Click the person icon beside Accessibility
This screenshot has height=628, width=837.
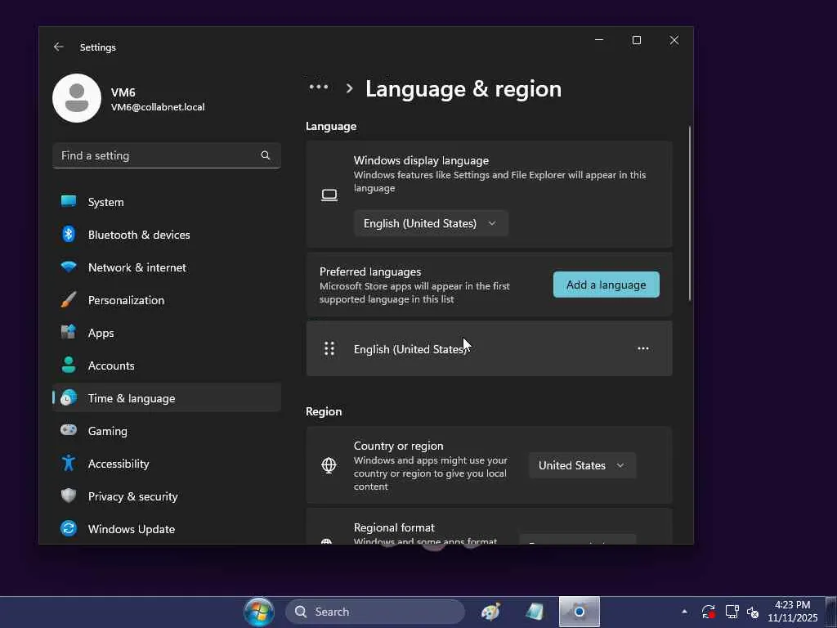69,463
